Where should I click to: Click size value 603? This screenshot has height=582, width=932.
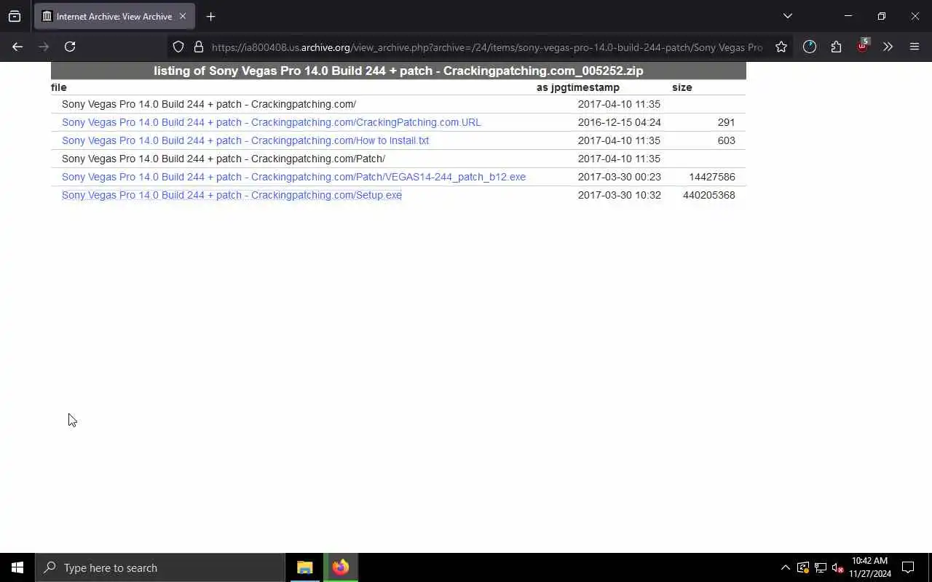click(726, 140)
